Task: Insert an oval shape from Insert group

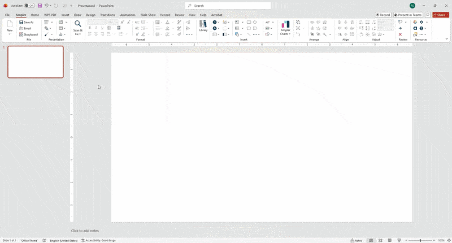Action: (x=255, y=22)
